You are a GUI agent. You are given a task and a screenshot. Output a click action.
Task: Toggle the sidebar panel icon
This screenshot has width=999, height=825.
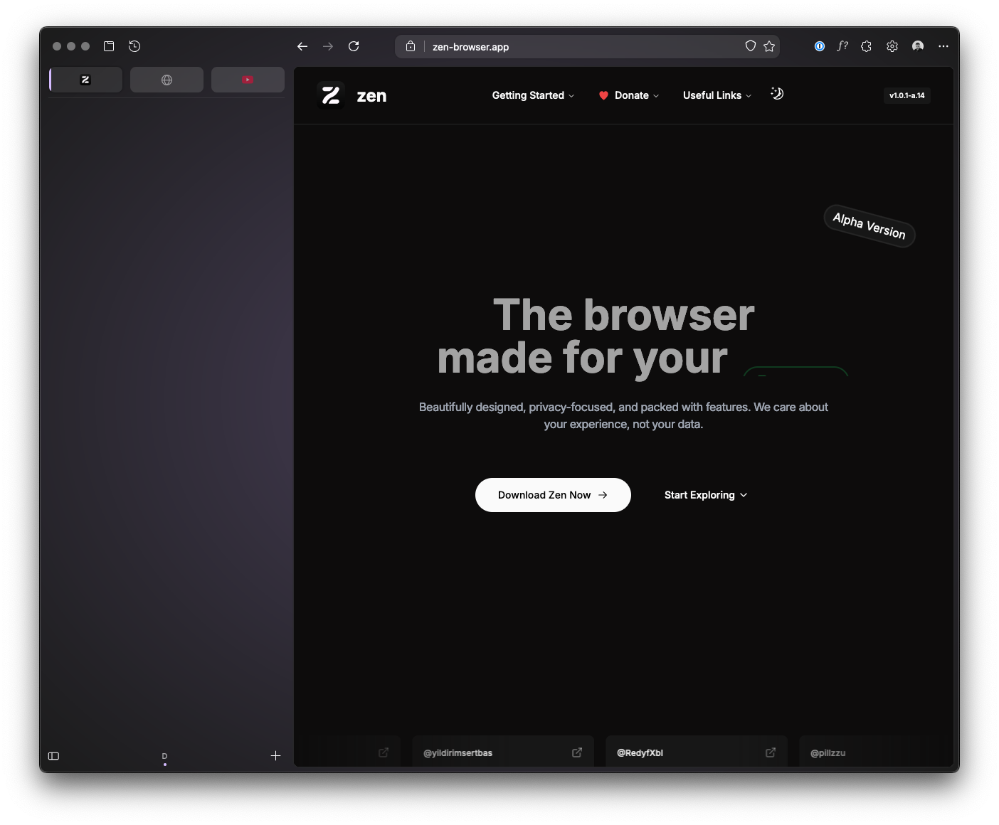(53, 756)
